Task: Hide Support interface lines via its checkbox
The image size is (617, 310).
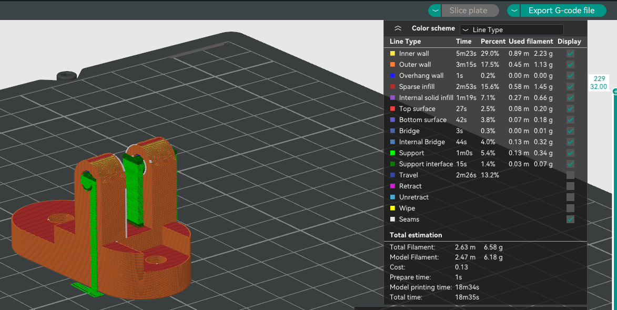Action: (570, 164)
